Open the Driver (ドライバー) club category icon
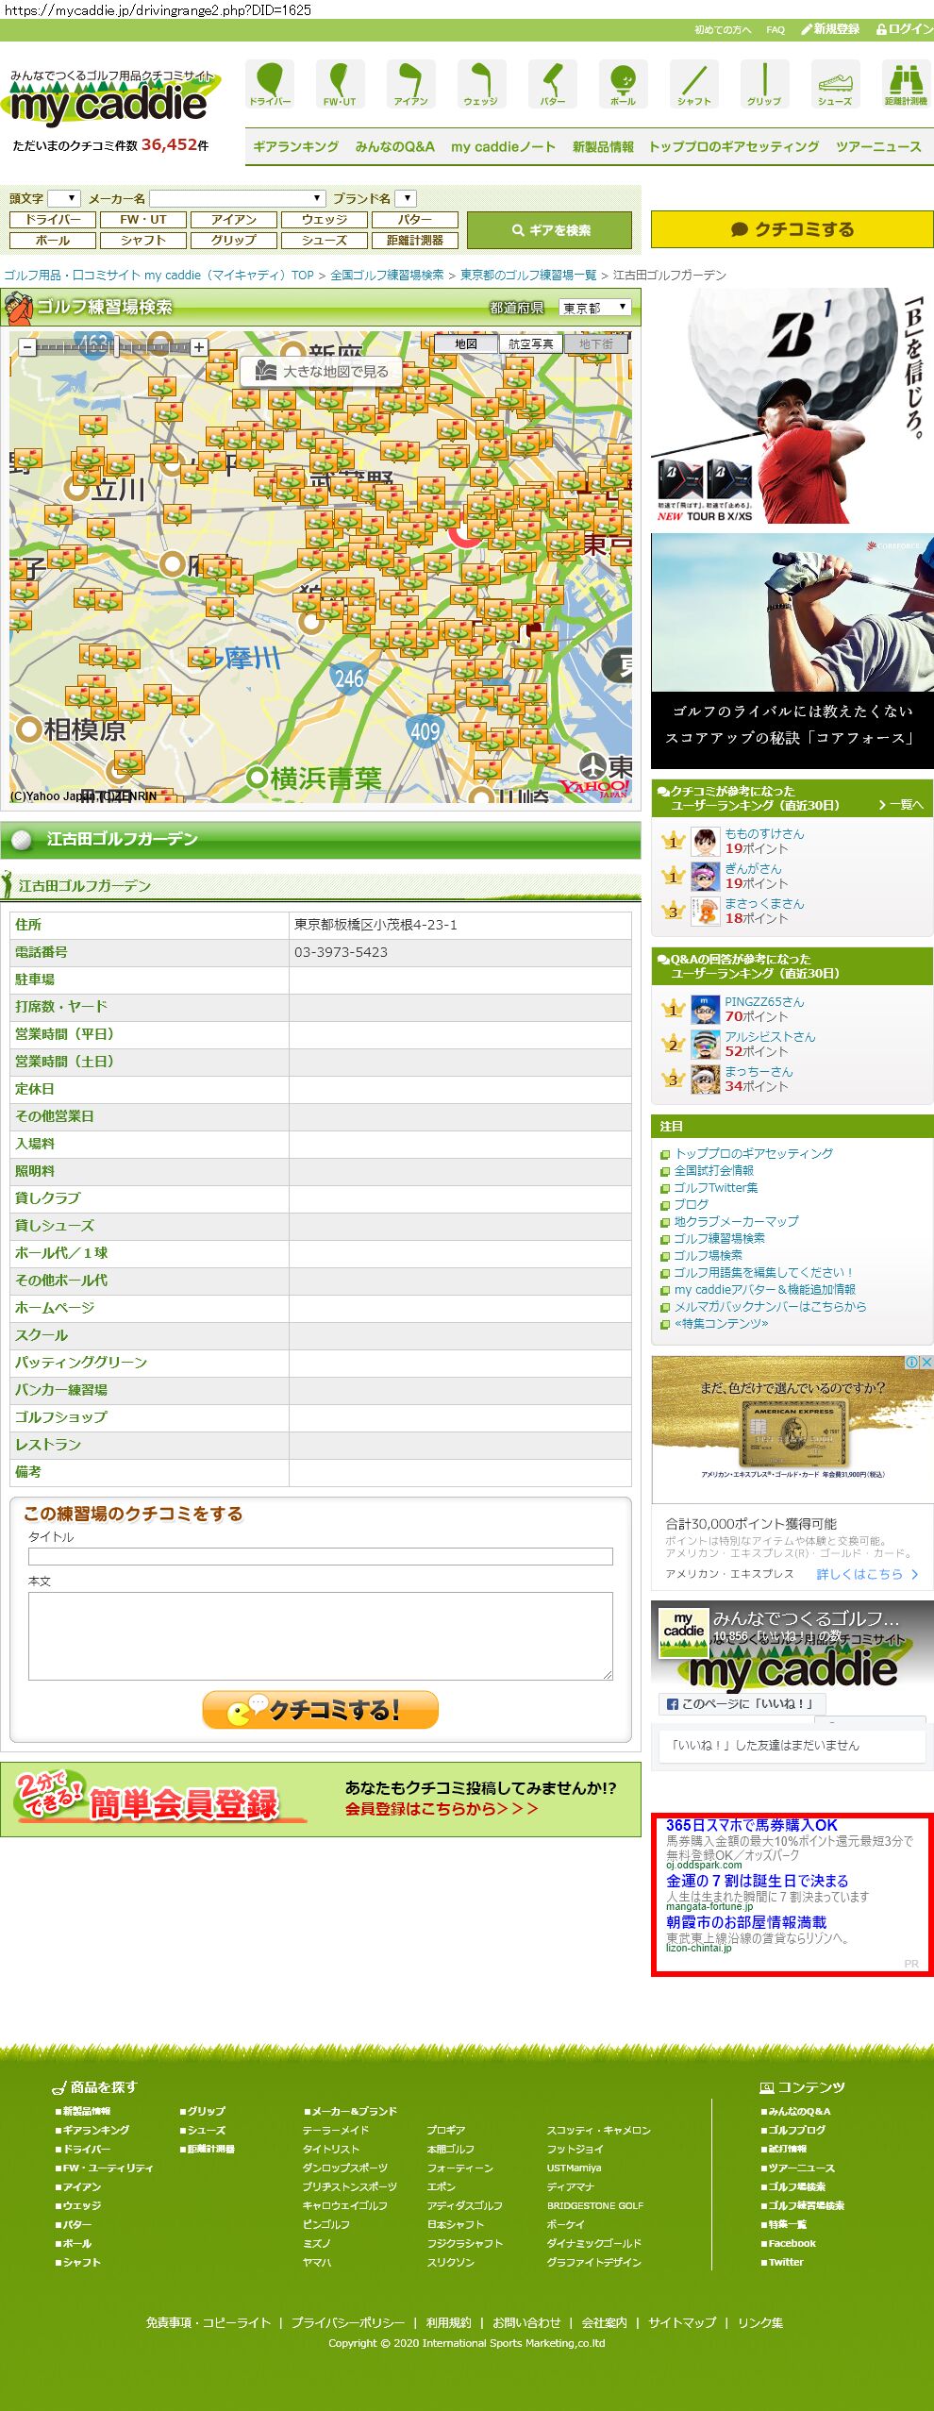 point(270,84)
